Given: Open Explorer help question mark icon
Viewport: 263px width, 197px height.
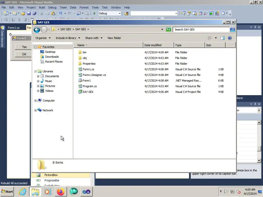Looking at the screenshot, I should pyautogui.click(x=230, y=38).
